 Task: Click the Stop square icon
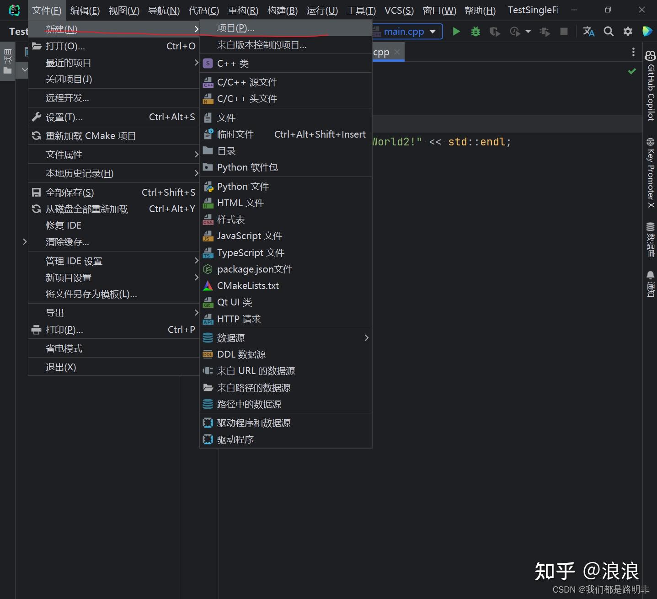tap(564, 32)
